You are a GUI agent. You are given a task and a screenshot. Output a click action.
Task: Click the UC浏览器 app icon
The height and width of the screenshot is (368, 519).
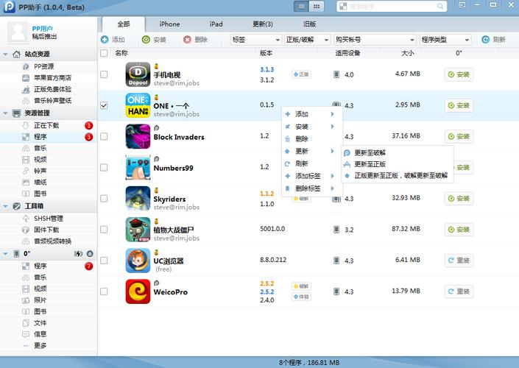(x=138, y=261)
